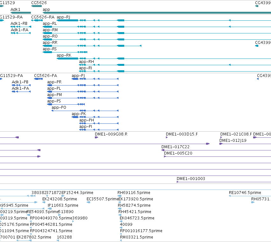Click the RP001016177.5prime EST
The height and width of the screenshot is (242, 271).
pyautogui.click(x=121, y=234)
